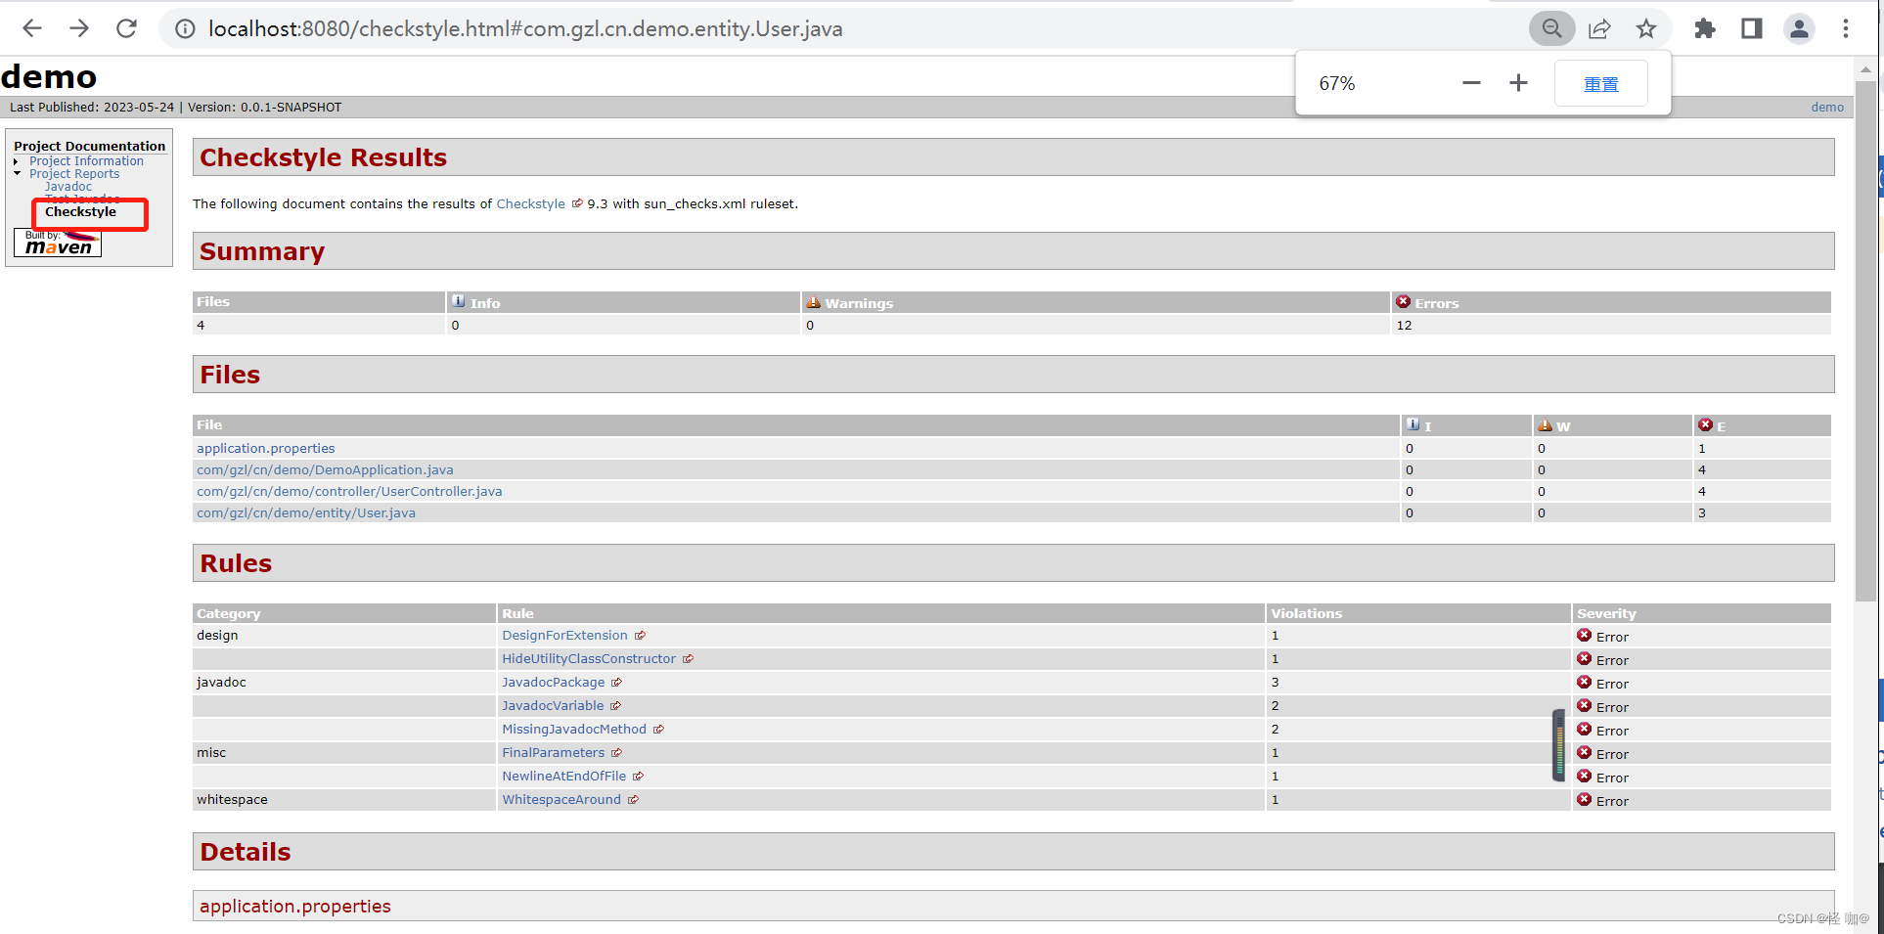
Task: Open DemoApplication.java file link
Action: [x=325, y=470]
